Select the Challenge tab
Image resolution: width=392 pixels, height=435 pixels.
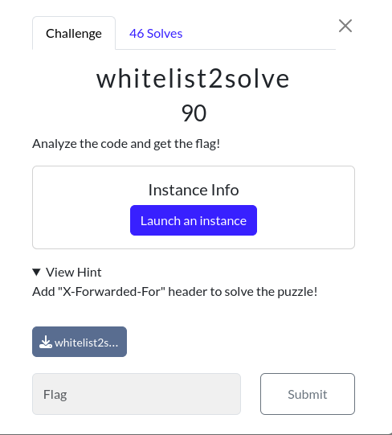pyautogui.click(x=74, y=34)
